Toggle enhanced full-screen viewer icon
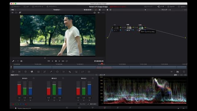Viewport: 197px width, 111px height. pyautogui.click(x=100, y=10)
